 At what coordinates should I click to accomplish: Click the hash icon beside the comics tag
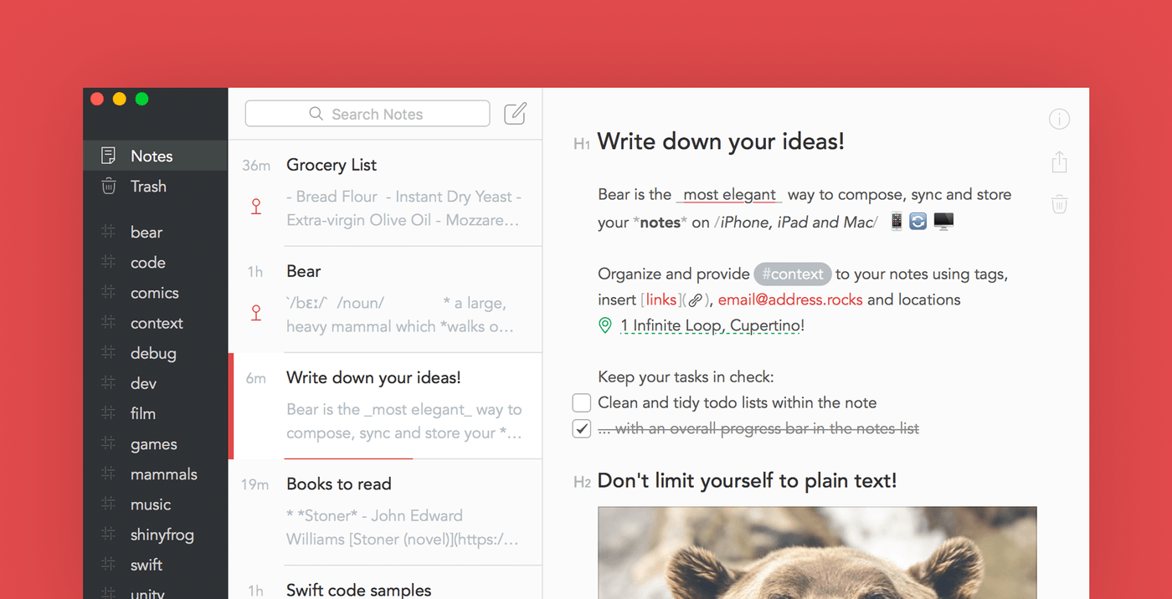point(108,292)
